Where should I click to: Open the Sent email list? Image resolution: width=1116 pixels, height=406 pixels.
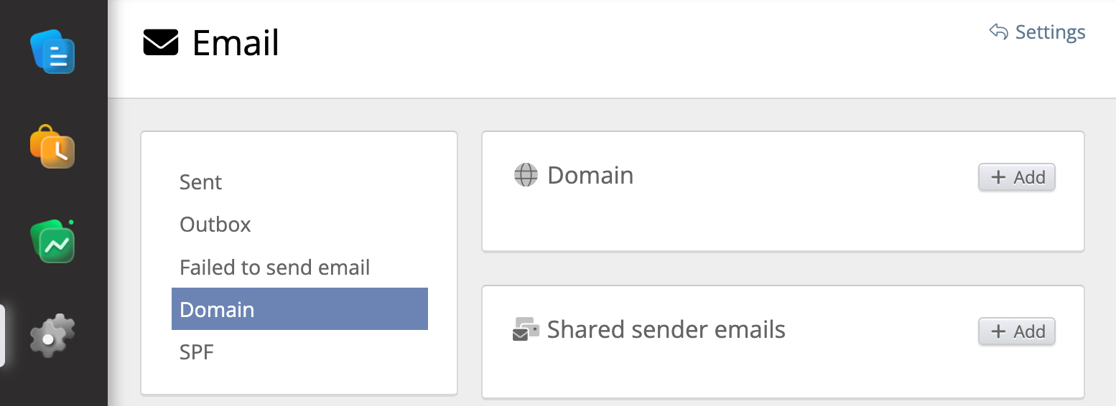click(x=201, y=182)
